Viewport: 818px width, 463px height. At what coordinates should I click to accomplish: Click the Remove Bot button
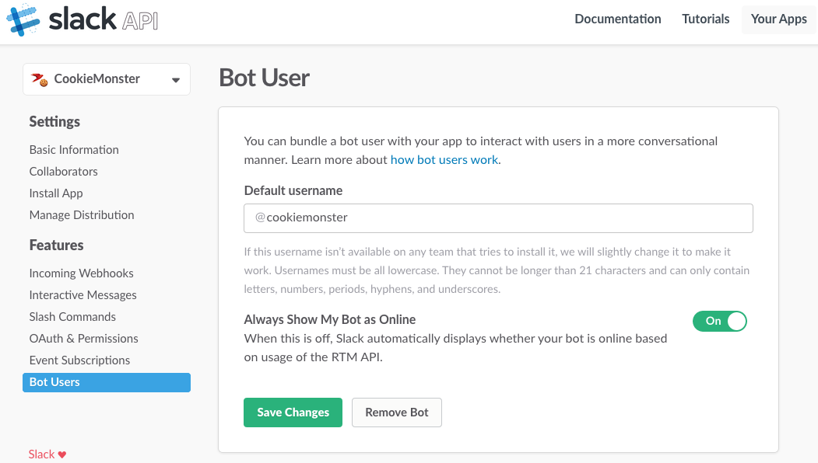point(396,413)
